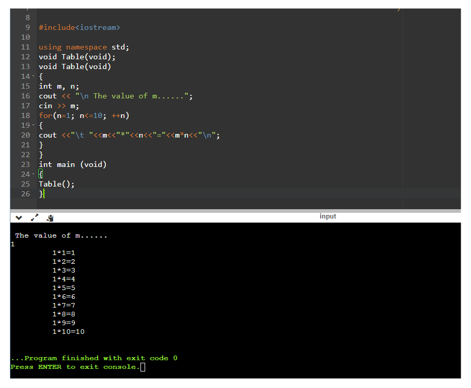Click 'using namespace std;' line

pyautogui.click(x=84, y=47)
